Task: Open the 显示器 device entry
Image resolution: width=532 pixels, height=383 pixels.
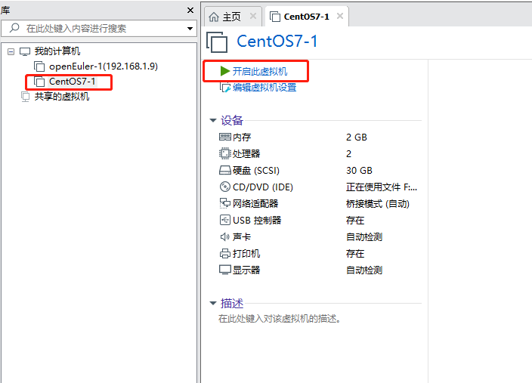Action: click(246, 270)
